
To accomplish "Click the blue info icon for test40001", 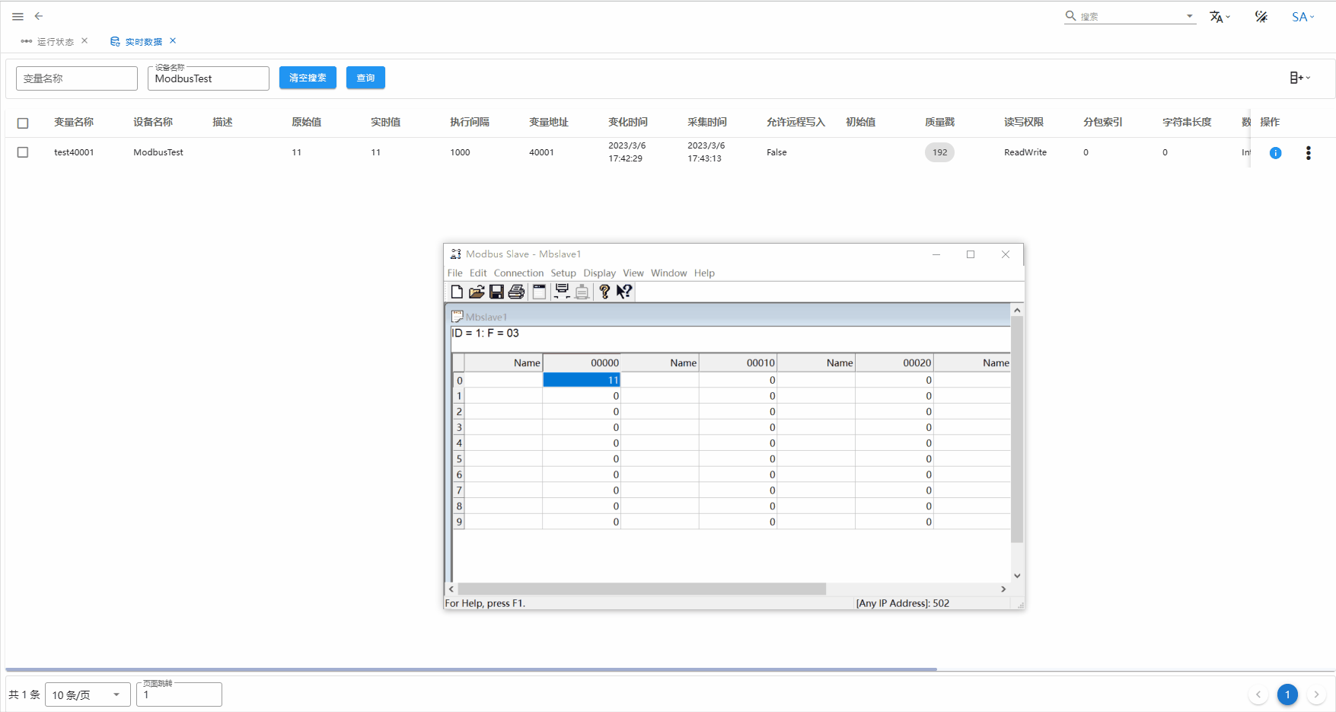I will click(x=1275, y=153).
